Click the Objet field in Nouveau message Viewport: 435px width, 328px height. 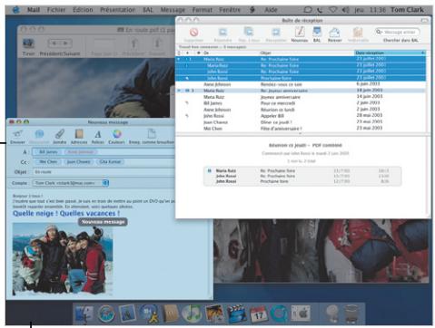pyautogui.click(x=104, y=172)
